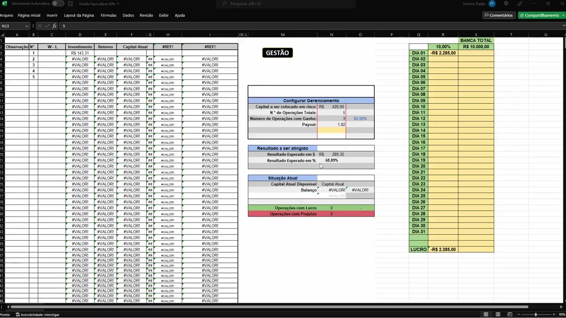This screenshot has width=566, height=318.
Task: Select the 420,00 capital at risk cell
Action: tap(332, 106)
